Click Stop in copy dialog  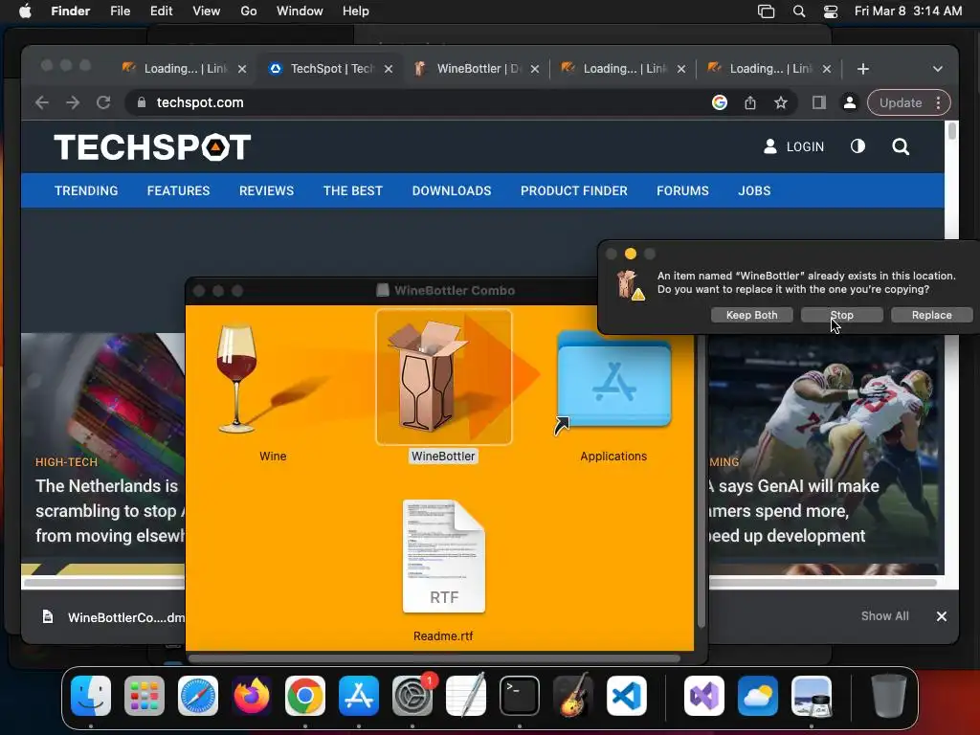842,315
